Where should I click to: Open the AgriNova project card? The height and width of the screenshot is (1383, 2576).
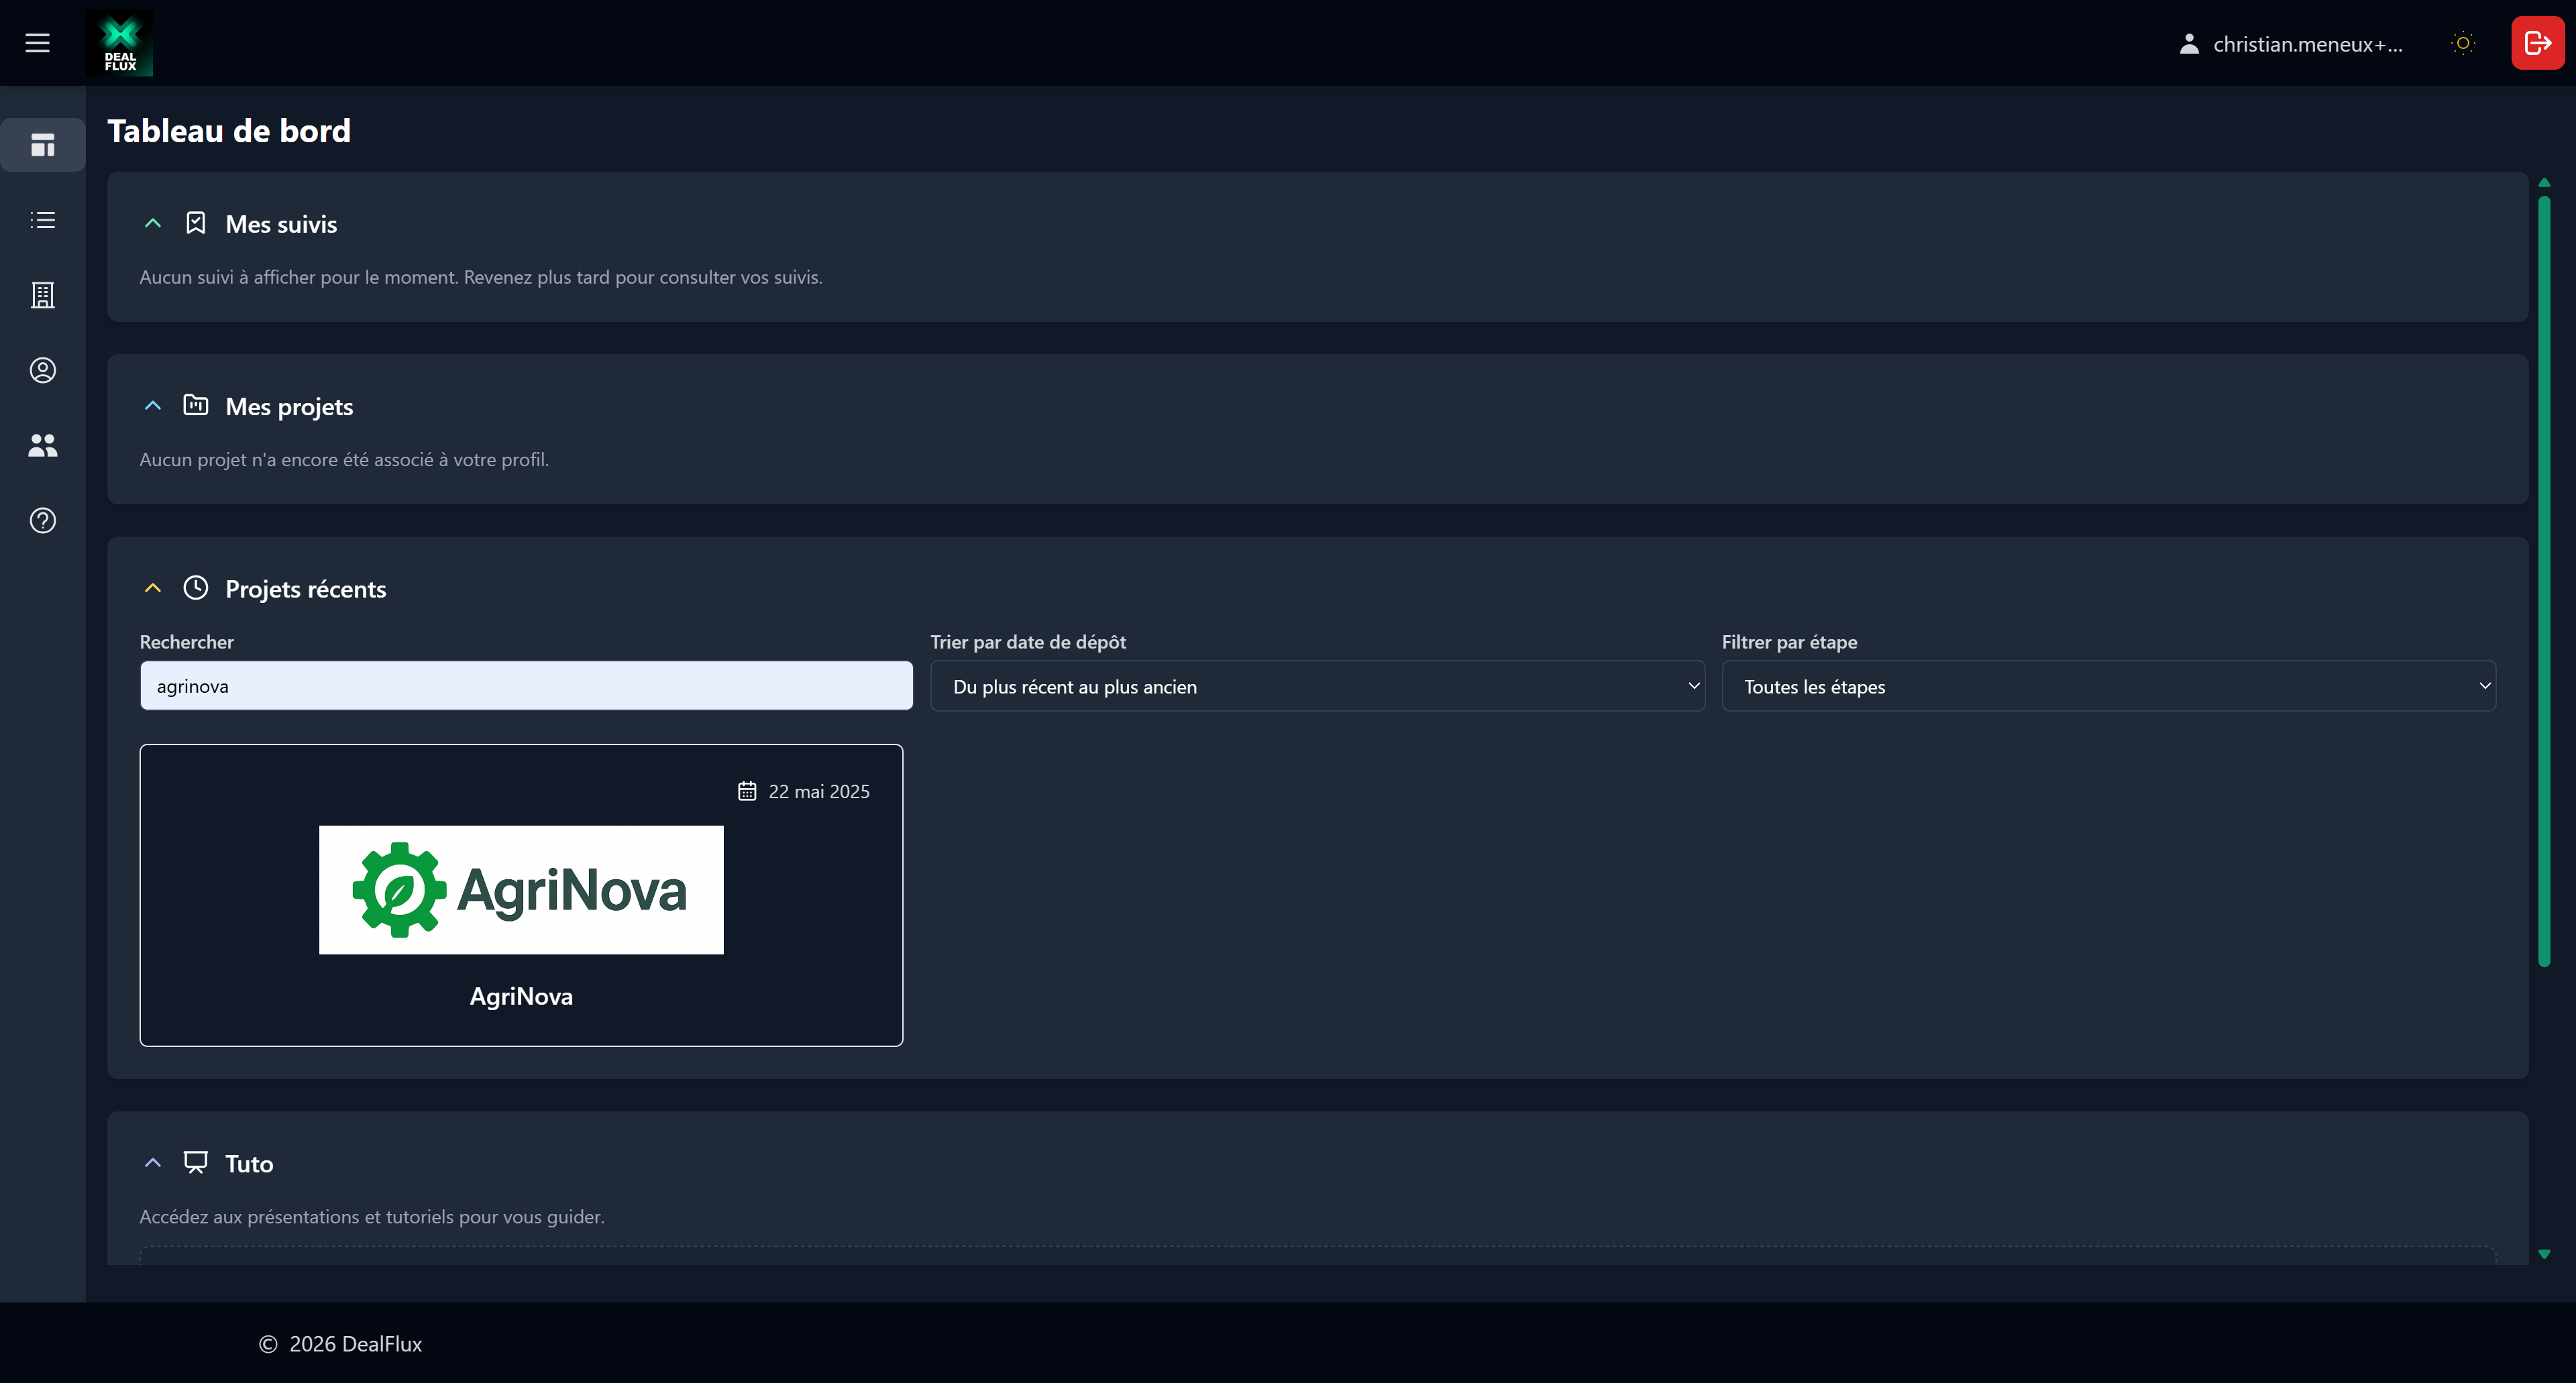click(521, 895)
